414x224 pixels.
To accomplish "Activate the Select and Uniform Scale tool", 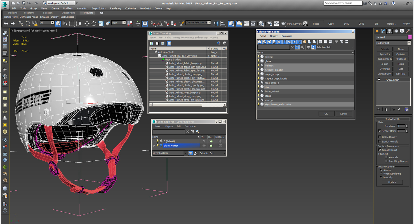I will (x=101, y=24).
